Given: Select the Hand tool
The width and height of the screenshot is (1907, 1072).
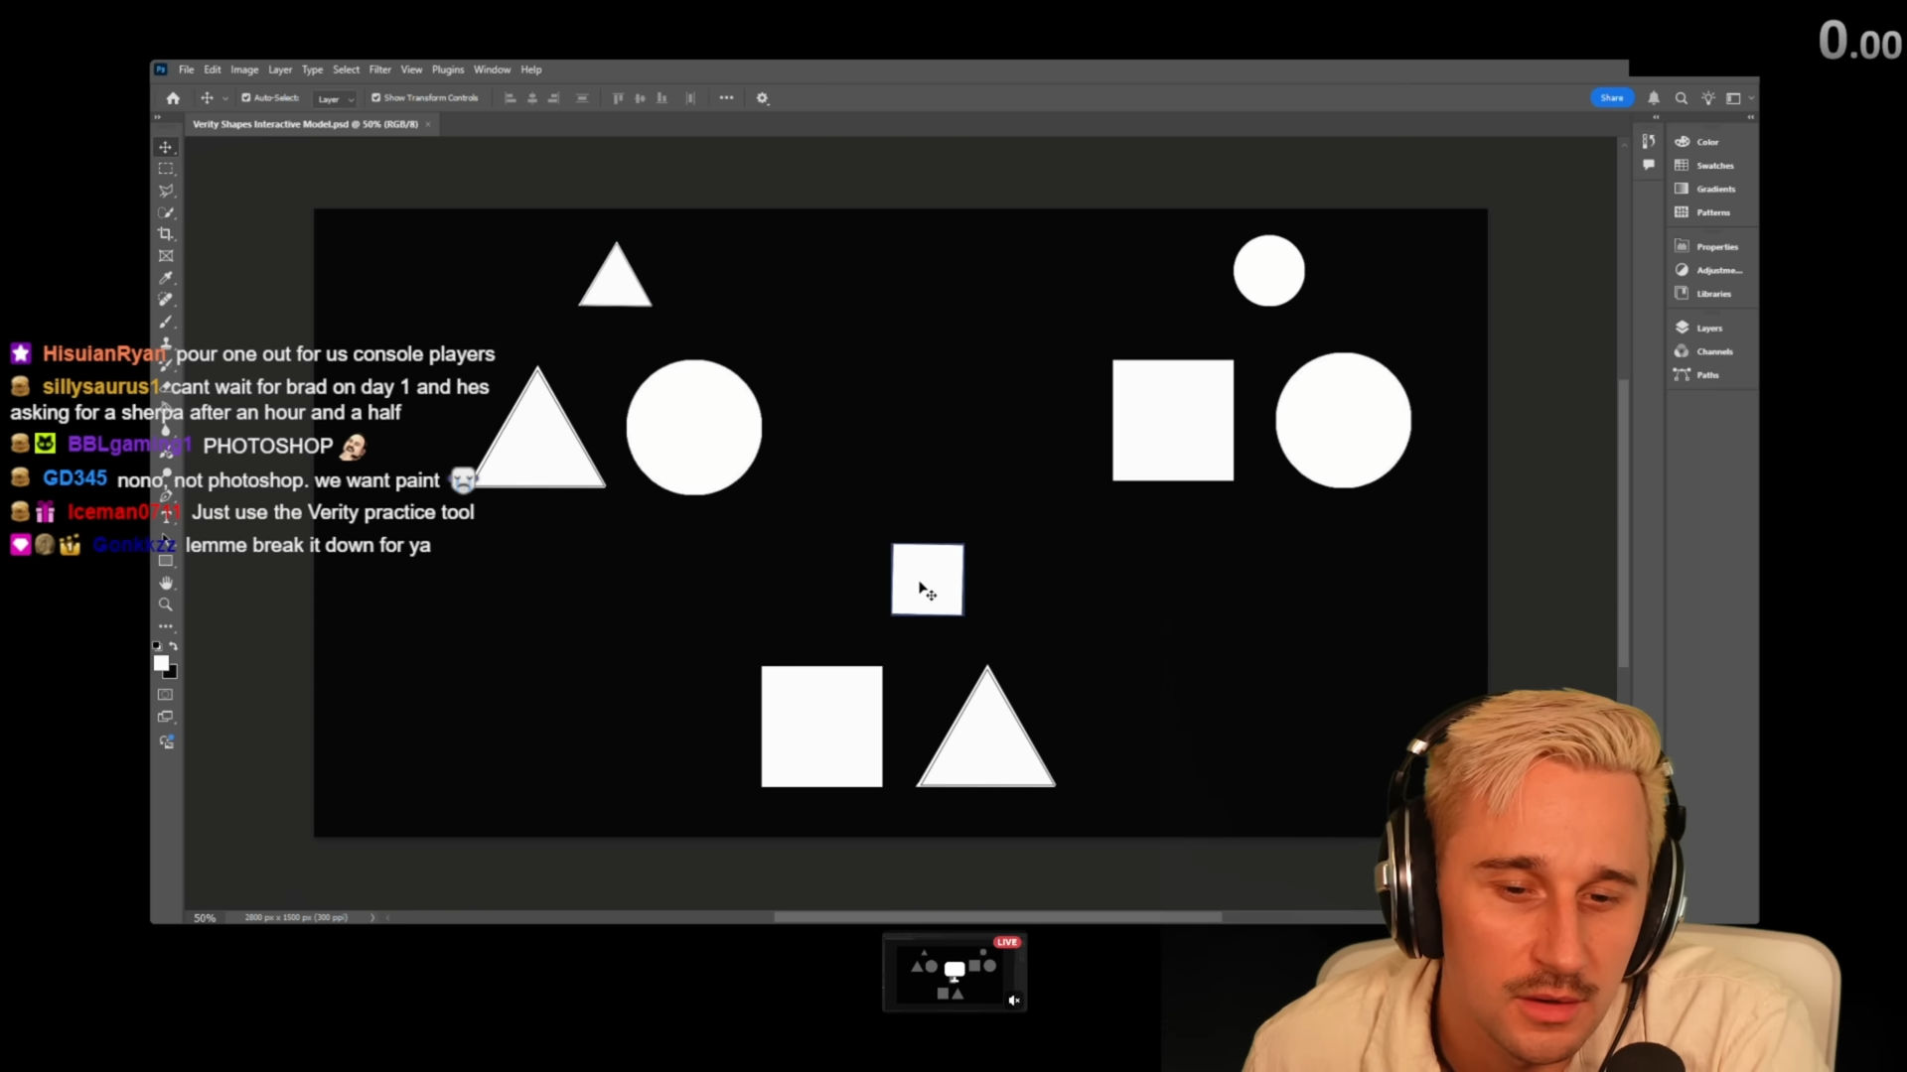Looking at the screenshot, I should click(x=166, y=583).
